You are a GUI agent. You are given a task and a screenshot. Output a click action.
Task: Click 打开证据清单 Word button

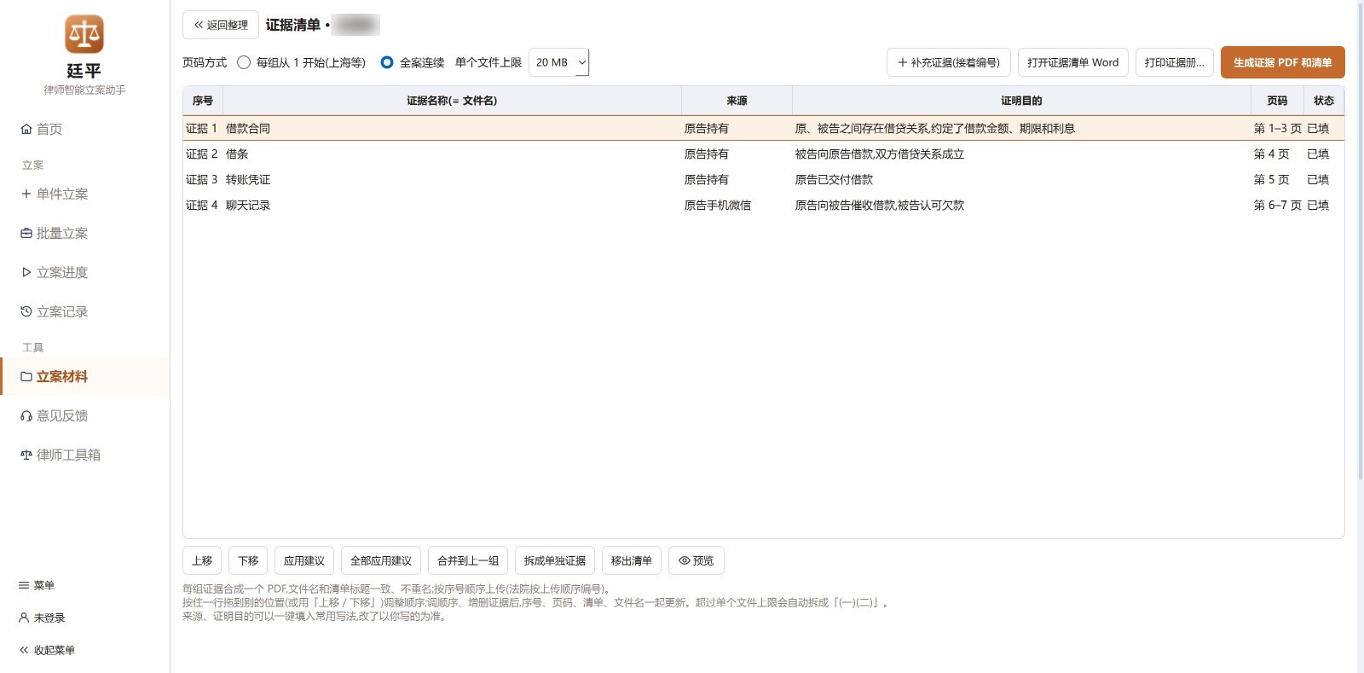coord(1073,62)
